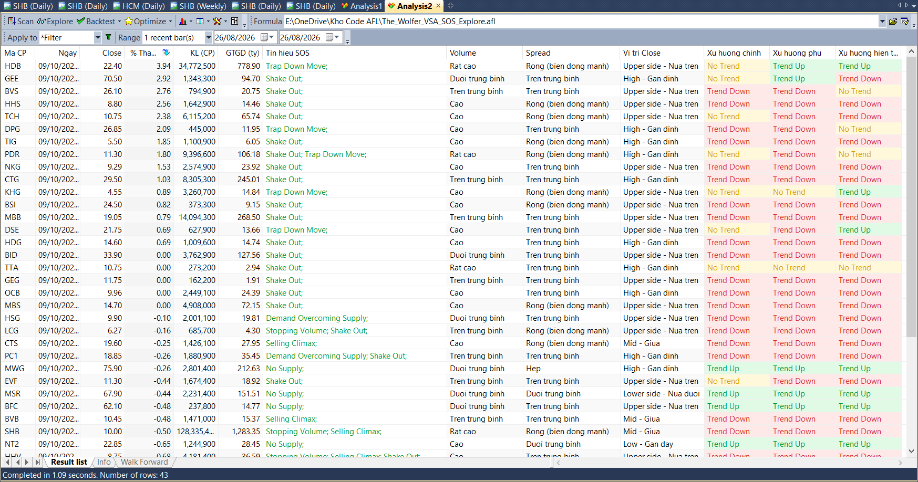Click the formula file path field
The image size is (918, 482).
581,22
